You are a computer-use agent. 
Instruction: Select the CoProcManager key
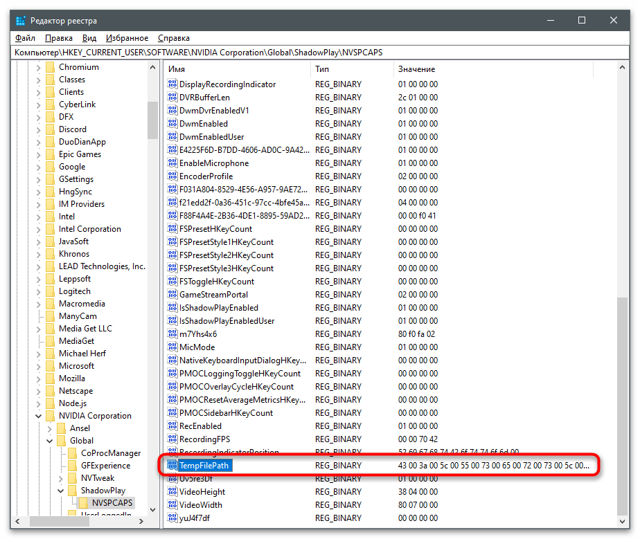(111, 453)
